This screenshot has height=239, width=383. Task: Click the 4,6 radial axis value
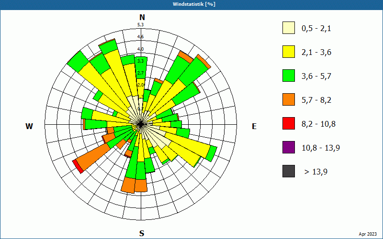tap(140, 37)
